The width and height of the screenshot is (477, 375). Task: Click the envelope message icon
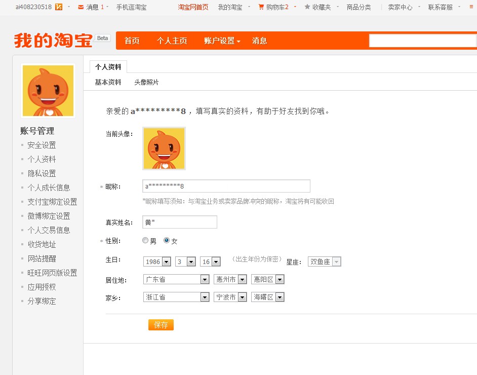81,7
